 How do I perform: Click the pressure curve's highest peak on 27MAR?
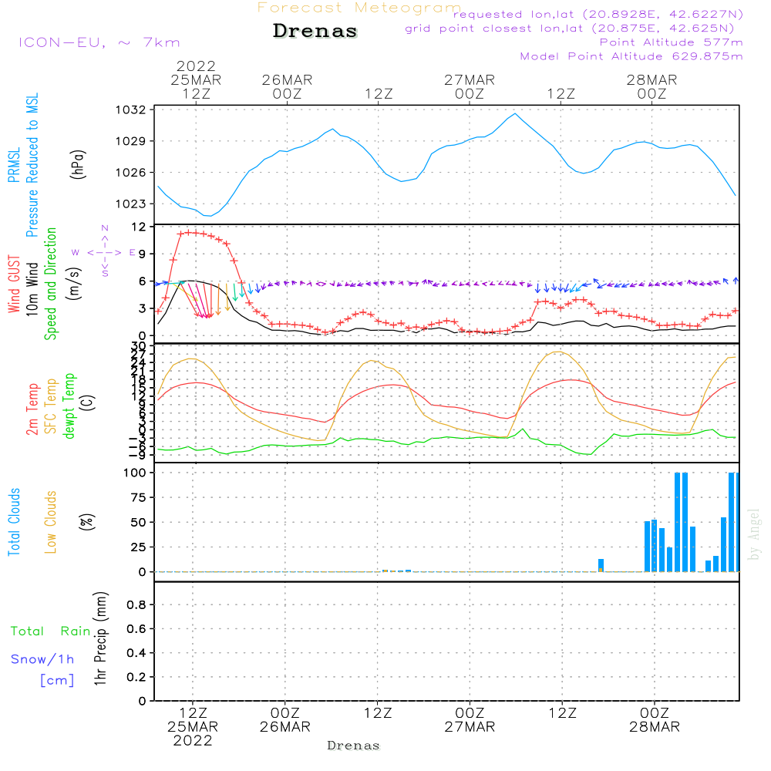pos(515,113)
